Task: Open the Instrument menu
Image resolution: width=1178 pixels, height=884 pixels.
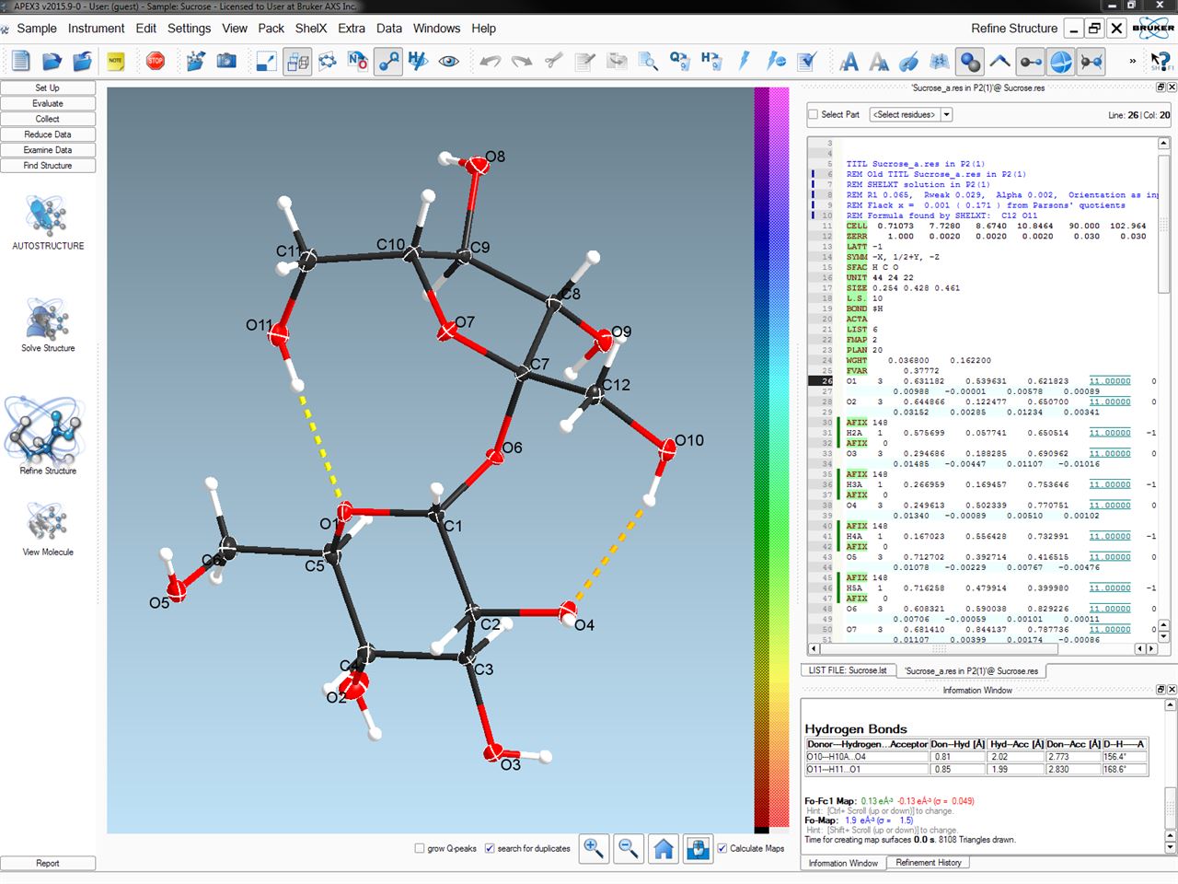Action: 96,29
